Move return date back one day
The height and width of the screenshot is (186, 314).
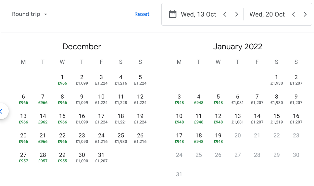pyautogui.click(x=293, y=14)
